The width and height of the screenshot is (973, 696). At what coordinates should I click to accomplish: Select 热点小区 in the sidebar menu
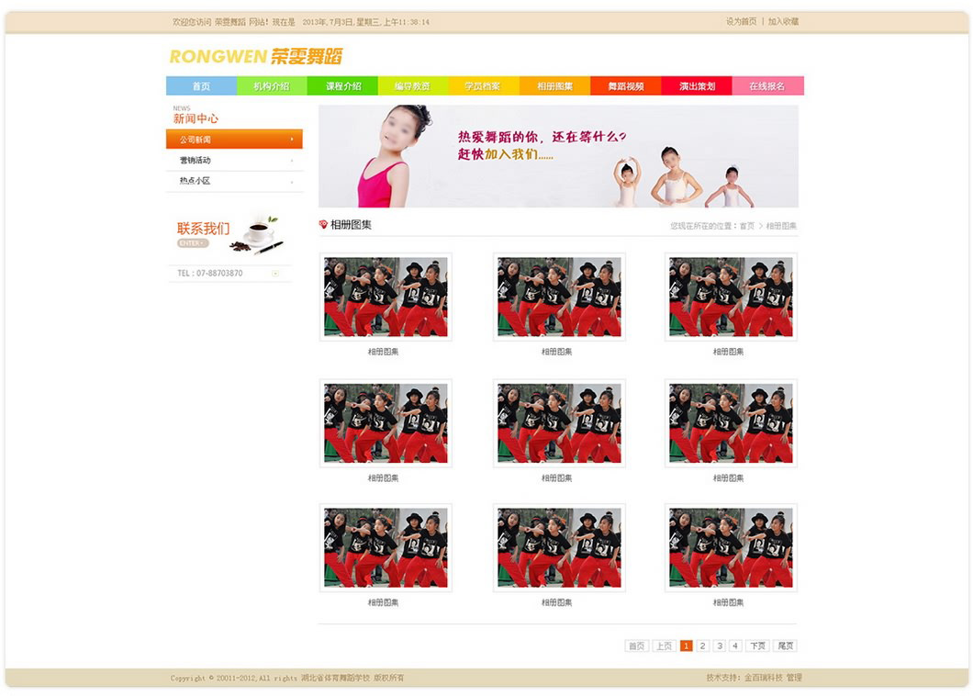pyautogui.click(x=234, y=181)
